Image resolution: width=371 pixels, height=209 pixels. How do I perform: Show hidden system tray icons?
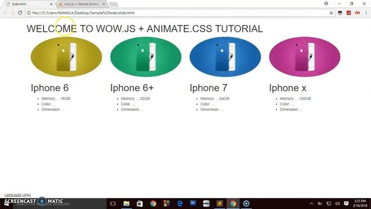(311, 204)
